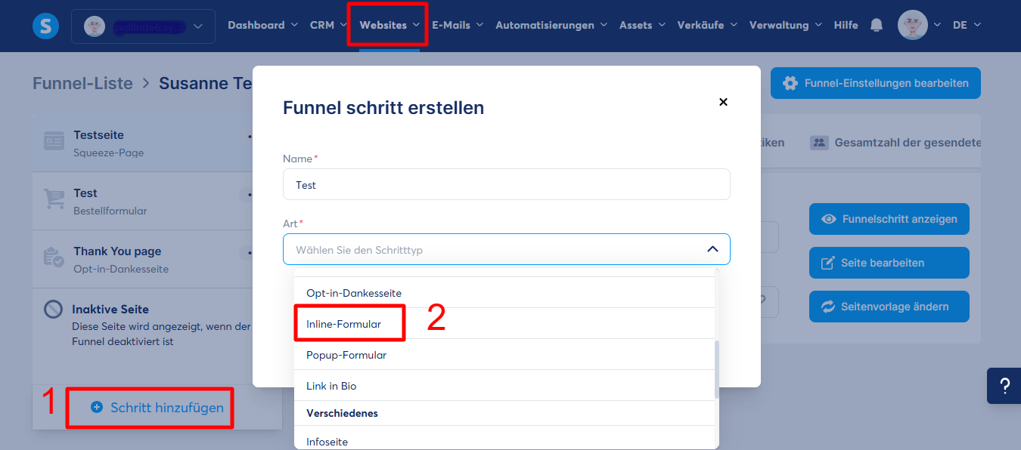Open the E-Mails menu
The width and height of the screenshot is (1021, 450).
457,25
